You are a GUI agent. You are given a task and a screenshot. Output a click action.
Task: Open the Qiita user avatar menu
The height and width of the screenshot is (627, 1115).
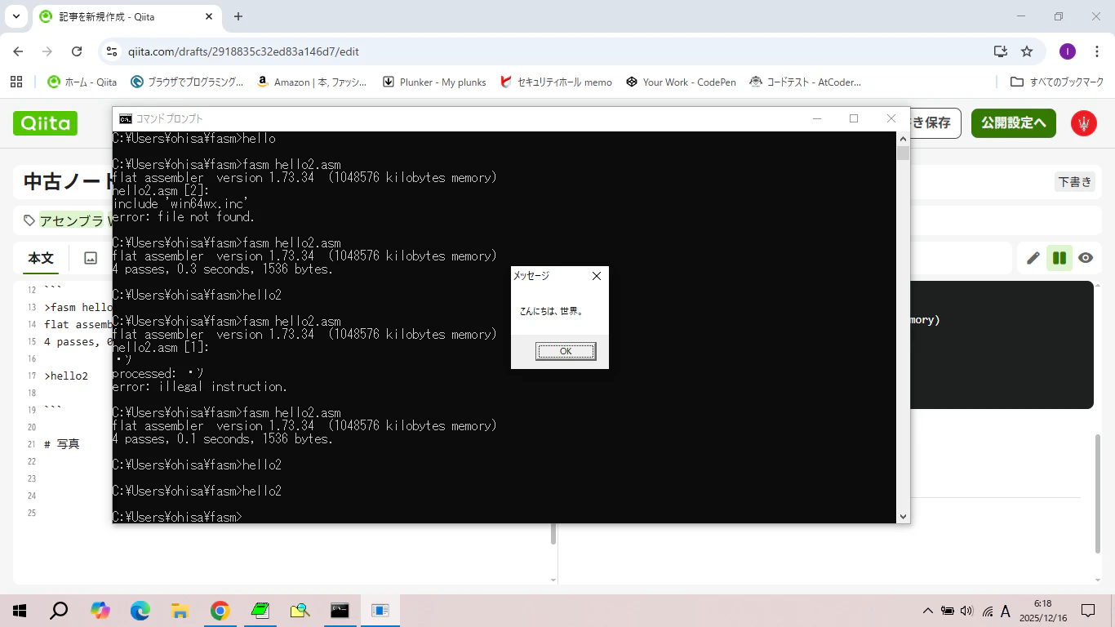[x=1084, y=123]
